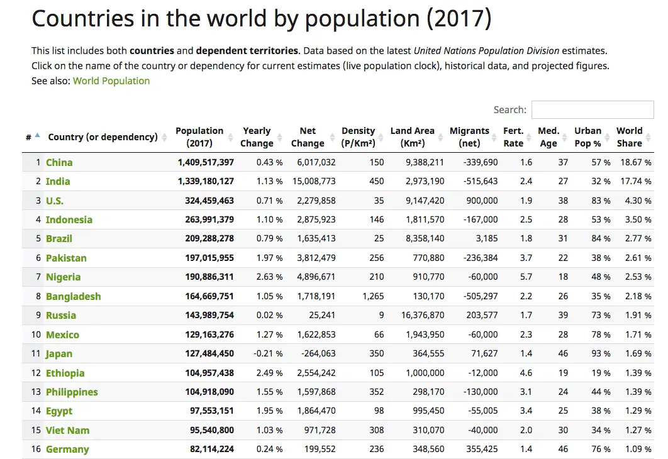Click the sort arrows next to Population (2017)
This screenshot has height=459, width=668.
point(230,137)
